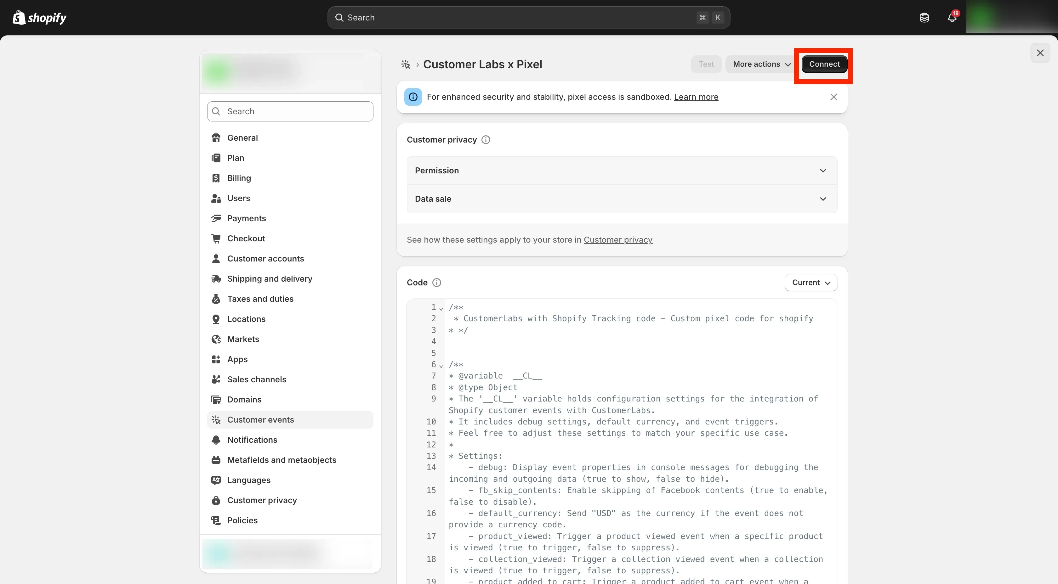Image resolution: width=1058 pixels, height=584 pixels.
Task: Click the Customer accounts person icon
Action: (216, 259)
